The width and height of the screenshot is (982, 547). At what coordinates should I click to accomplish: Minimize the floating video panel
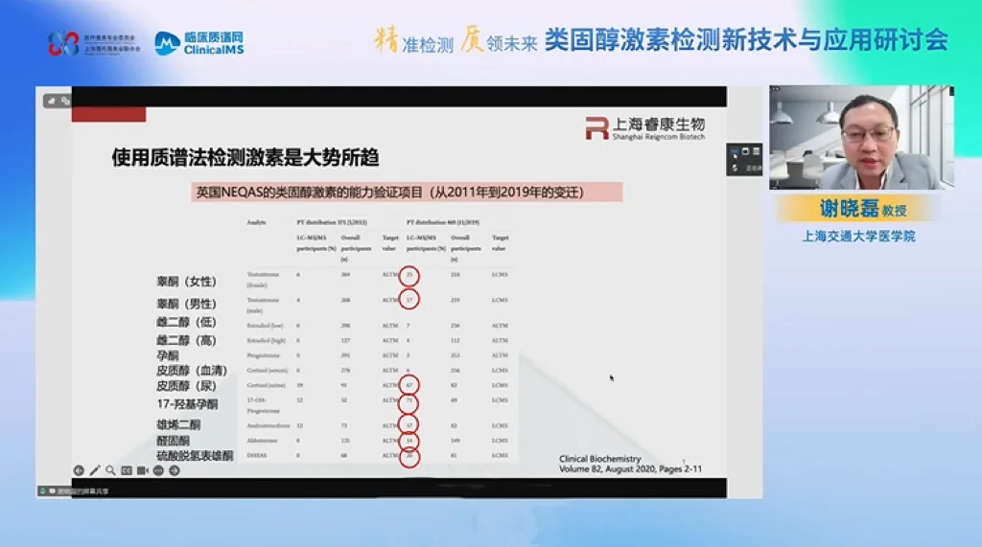point(736,151)
